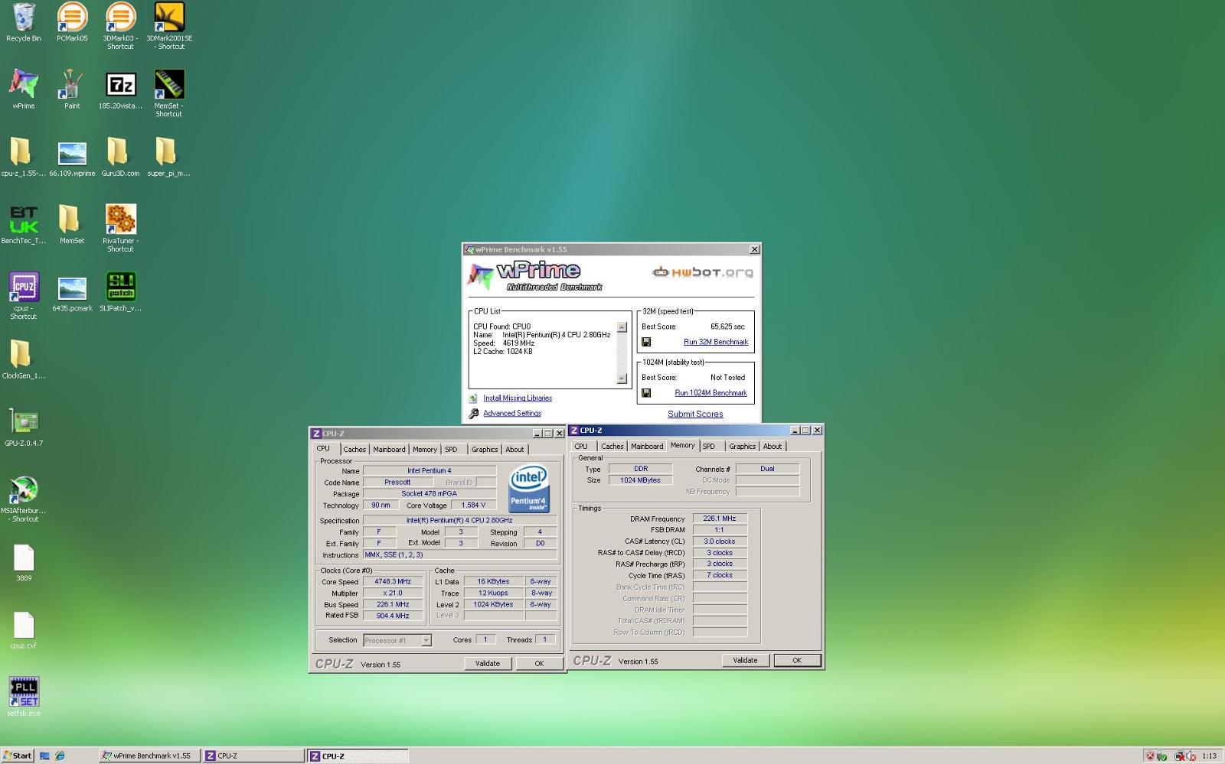Click CPU List scrollbar up arrow in wPrime

622,327
